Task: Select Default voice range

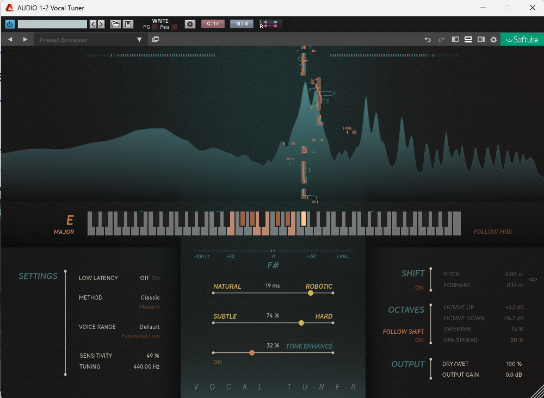Action: click(x=150, y=327)
